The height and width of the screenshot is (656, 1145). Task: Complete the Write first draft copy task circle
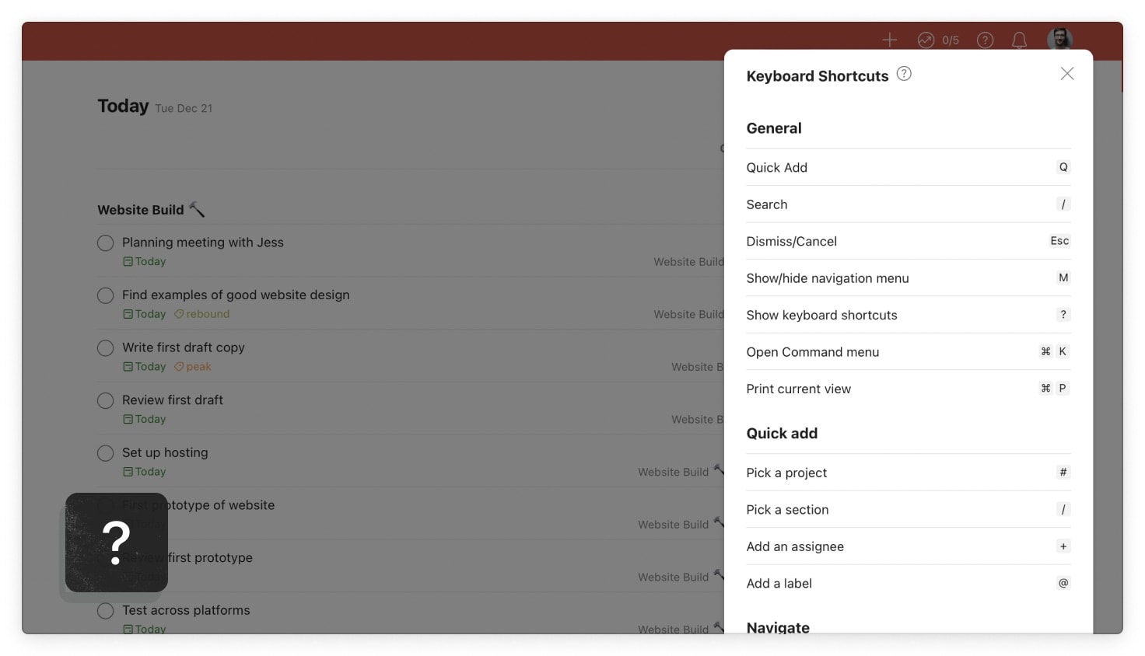(x=105, y=348)
